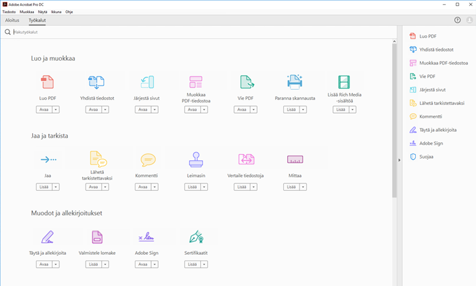Collapse the right tools pane arrow
Viewport: 476px width, 286px height.
pyautogui.click(x=399, y=160)
